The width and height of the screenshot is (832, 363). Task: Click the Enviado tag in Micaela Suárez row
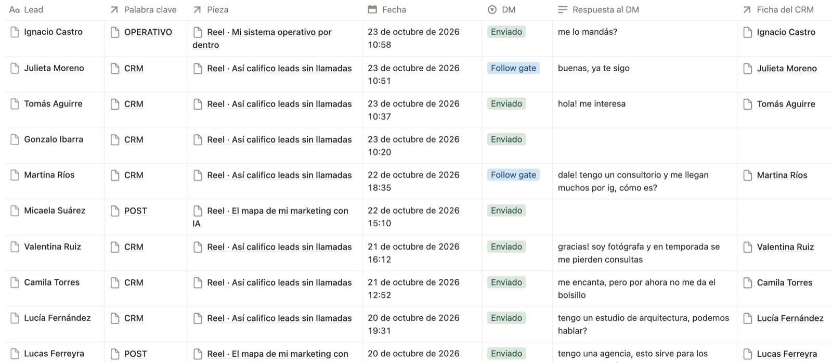(506, 211)
